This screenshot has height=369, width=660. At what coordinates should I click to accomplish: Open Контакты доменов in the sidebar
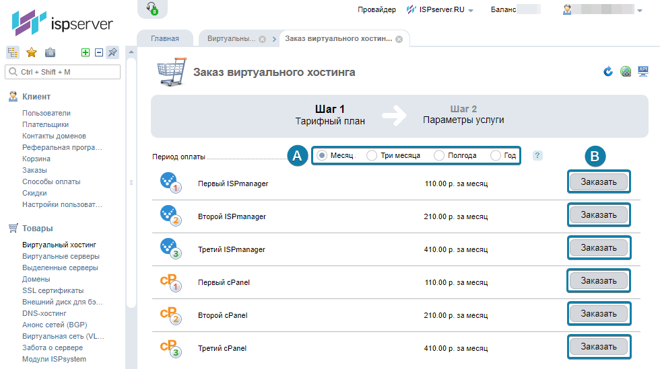54,136
